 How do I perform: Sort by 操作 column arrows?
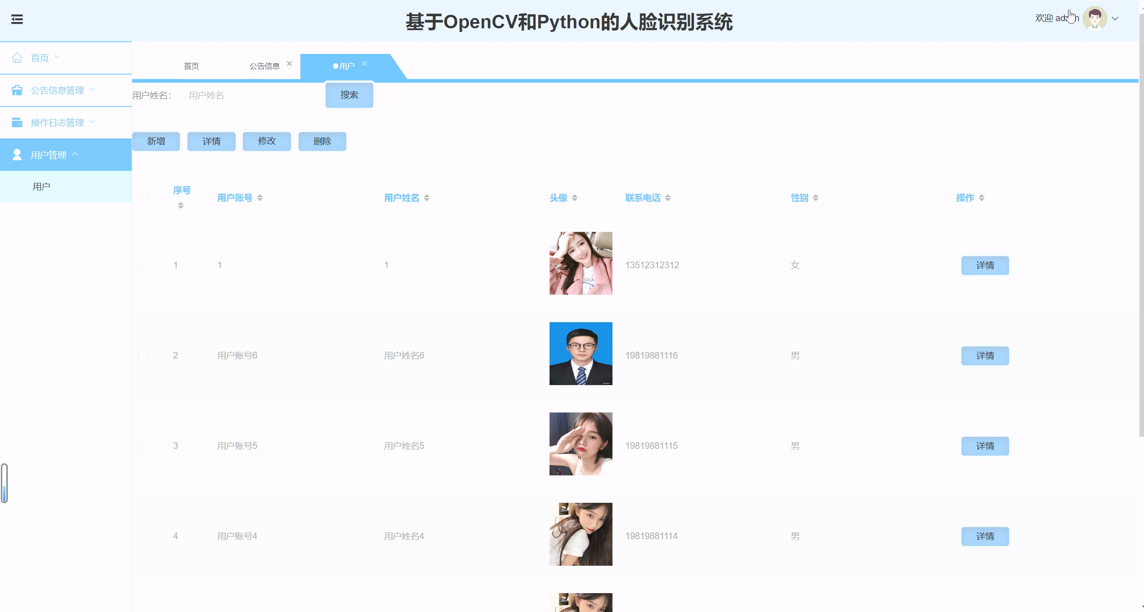click(982, 198)
